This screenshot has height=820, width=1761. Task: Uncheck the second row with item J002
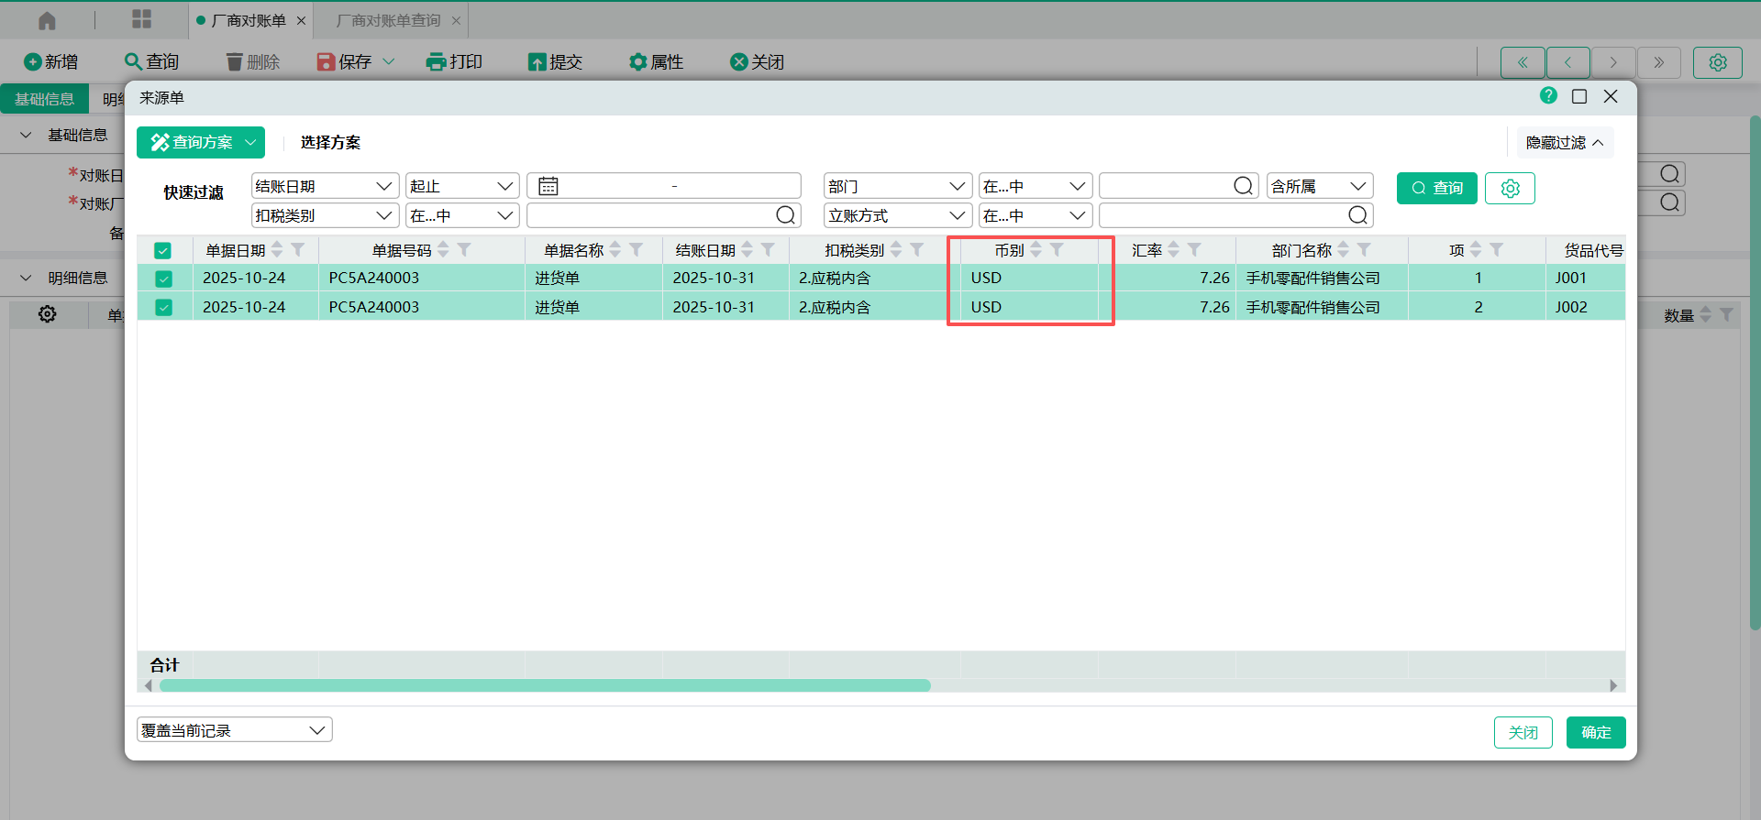[163, 308]
